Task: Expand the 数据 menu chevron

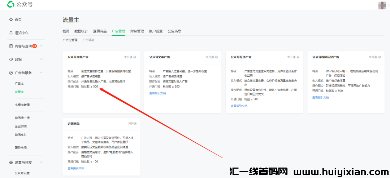Action: [x=41, y=59]
